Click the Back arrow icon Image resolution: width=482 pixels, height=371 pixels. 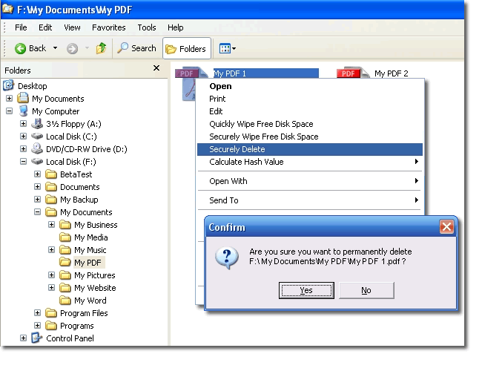click(x=21, y=48)
